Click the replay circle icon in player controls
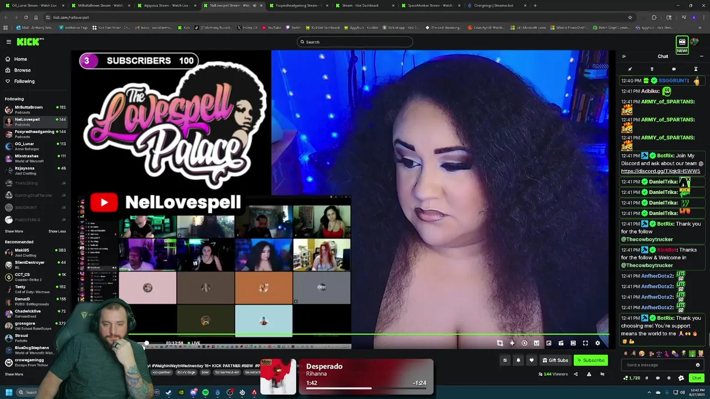The image size is (710, 399). point(524,343)
